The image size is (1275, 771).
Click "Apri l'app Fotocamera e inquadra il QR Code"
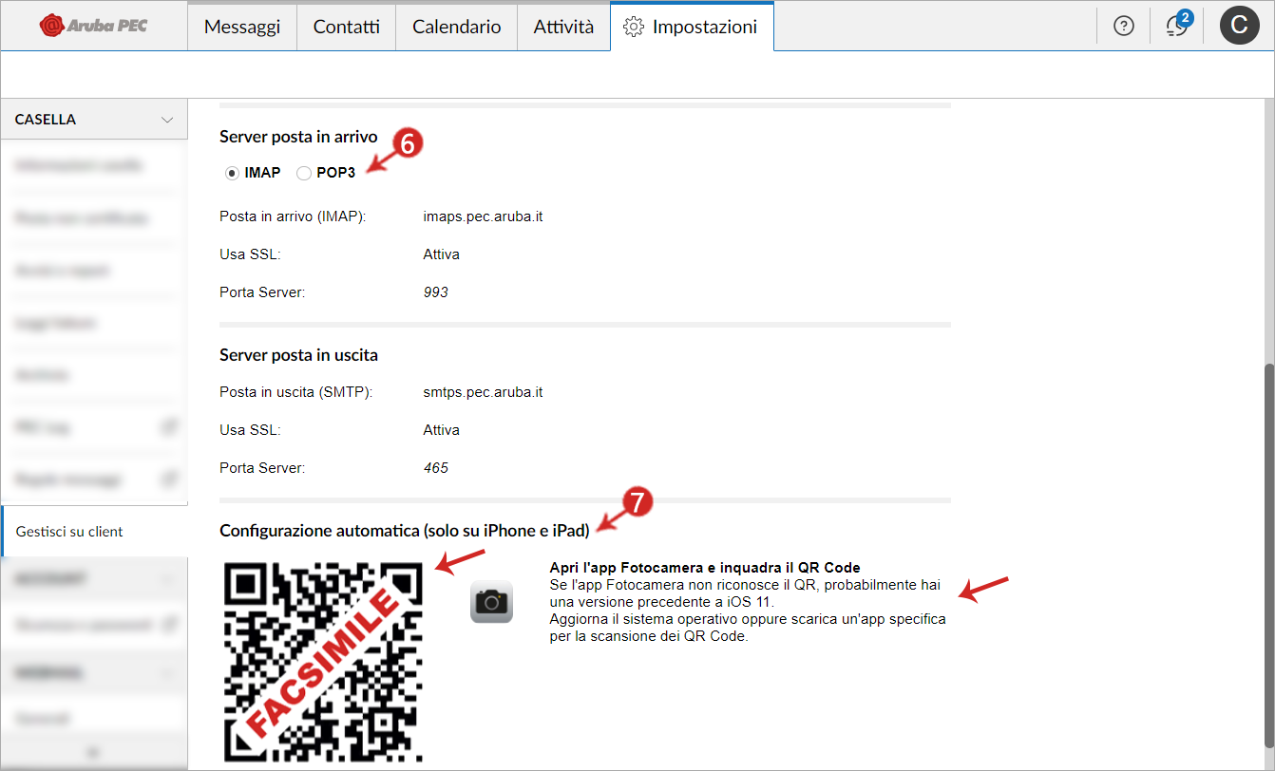(x=705, y=568)
